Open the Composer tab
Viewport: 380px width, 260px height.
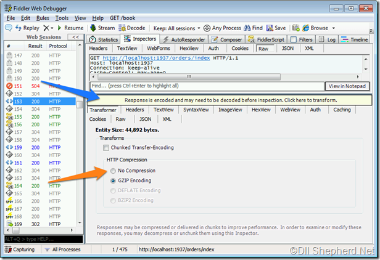226,39
